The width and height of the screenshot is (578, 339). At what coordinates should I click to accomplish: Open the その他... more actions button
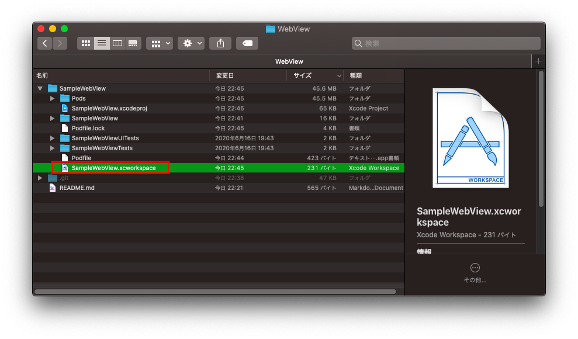(x=475, y=273)
